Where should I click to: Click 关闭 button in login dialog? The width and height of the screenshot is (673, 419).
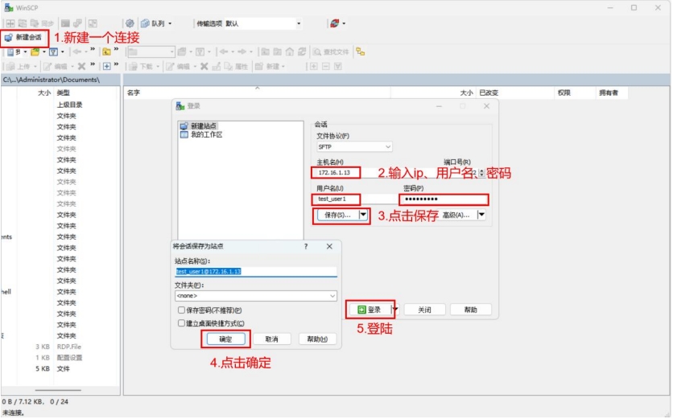point(424,310)
